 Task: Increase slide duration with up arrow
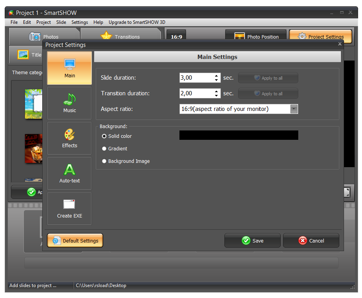(216, 76)
